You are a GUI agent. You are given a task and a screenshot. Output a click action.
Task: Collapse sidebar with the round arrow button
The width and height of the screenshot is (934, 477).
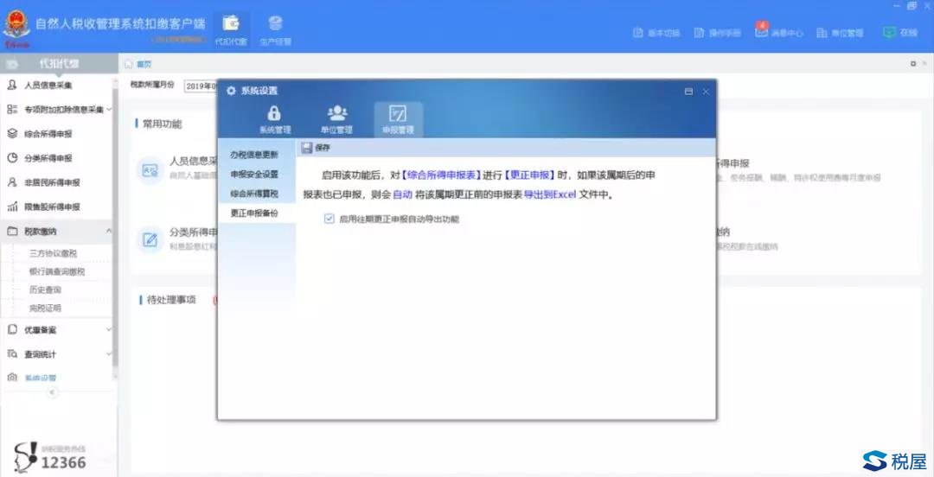coord(51,391)
